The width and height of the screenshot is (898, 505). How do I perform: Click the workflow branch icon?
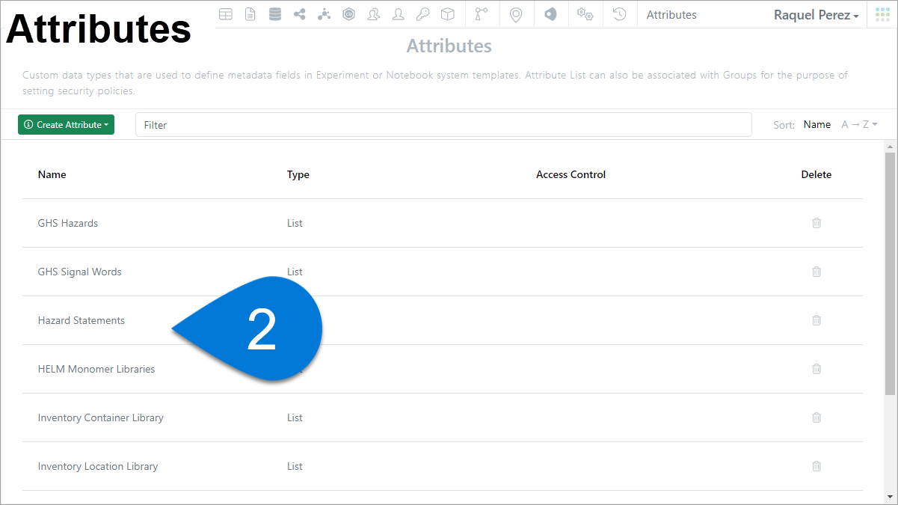click(x=482, y=14)
